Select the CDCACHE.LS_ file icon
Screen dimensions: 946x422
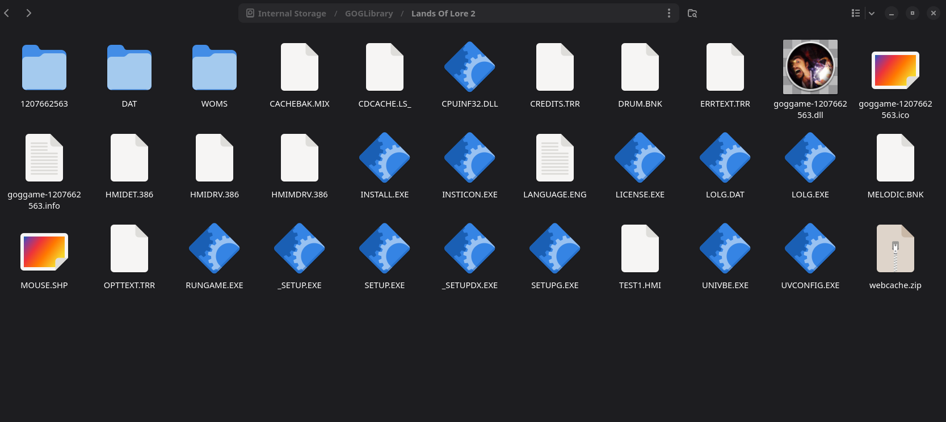[385, 67]
